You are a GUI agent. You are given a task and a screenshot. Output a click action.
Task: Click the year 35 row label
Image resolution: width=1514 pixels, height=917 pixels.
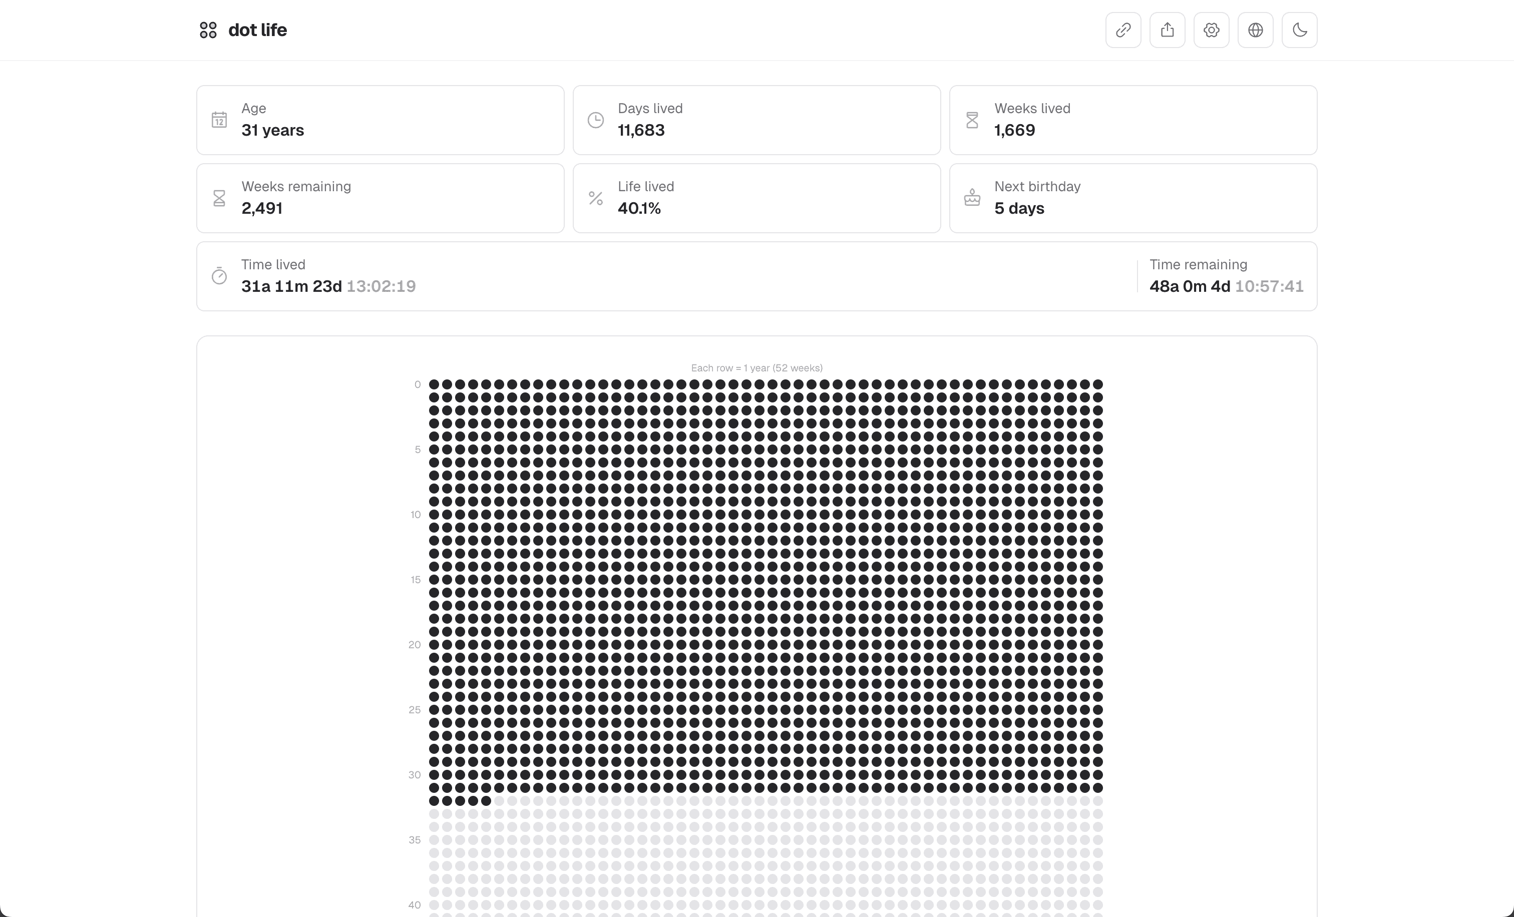click(415, 839)
